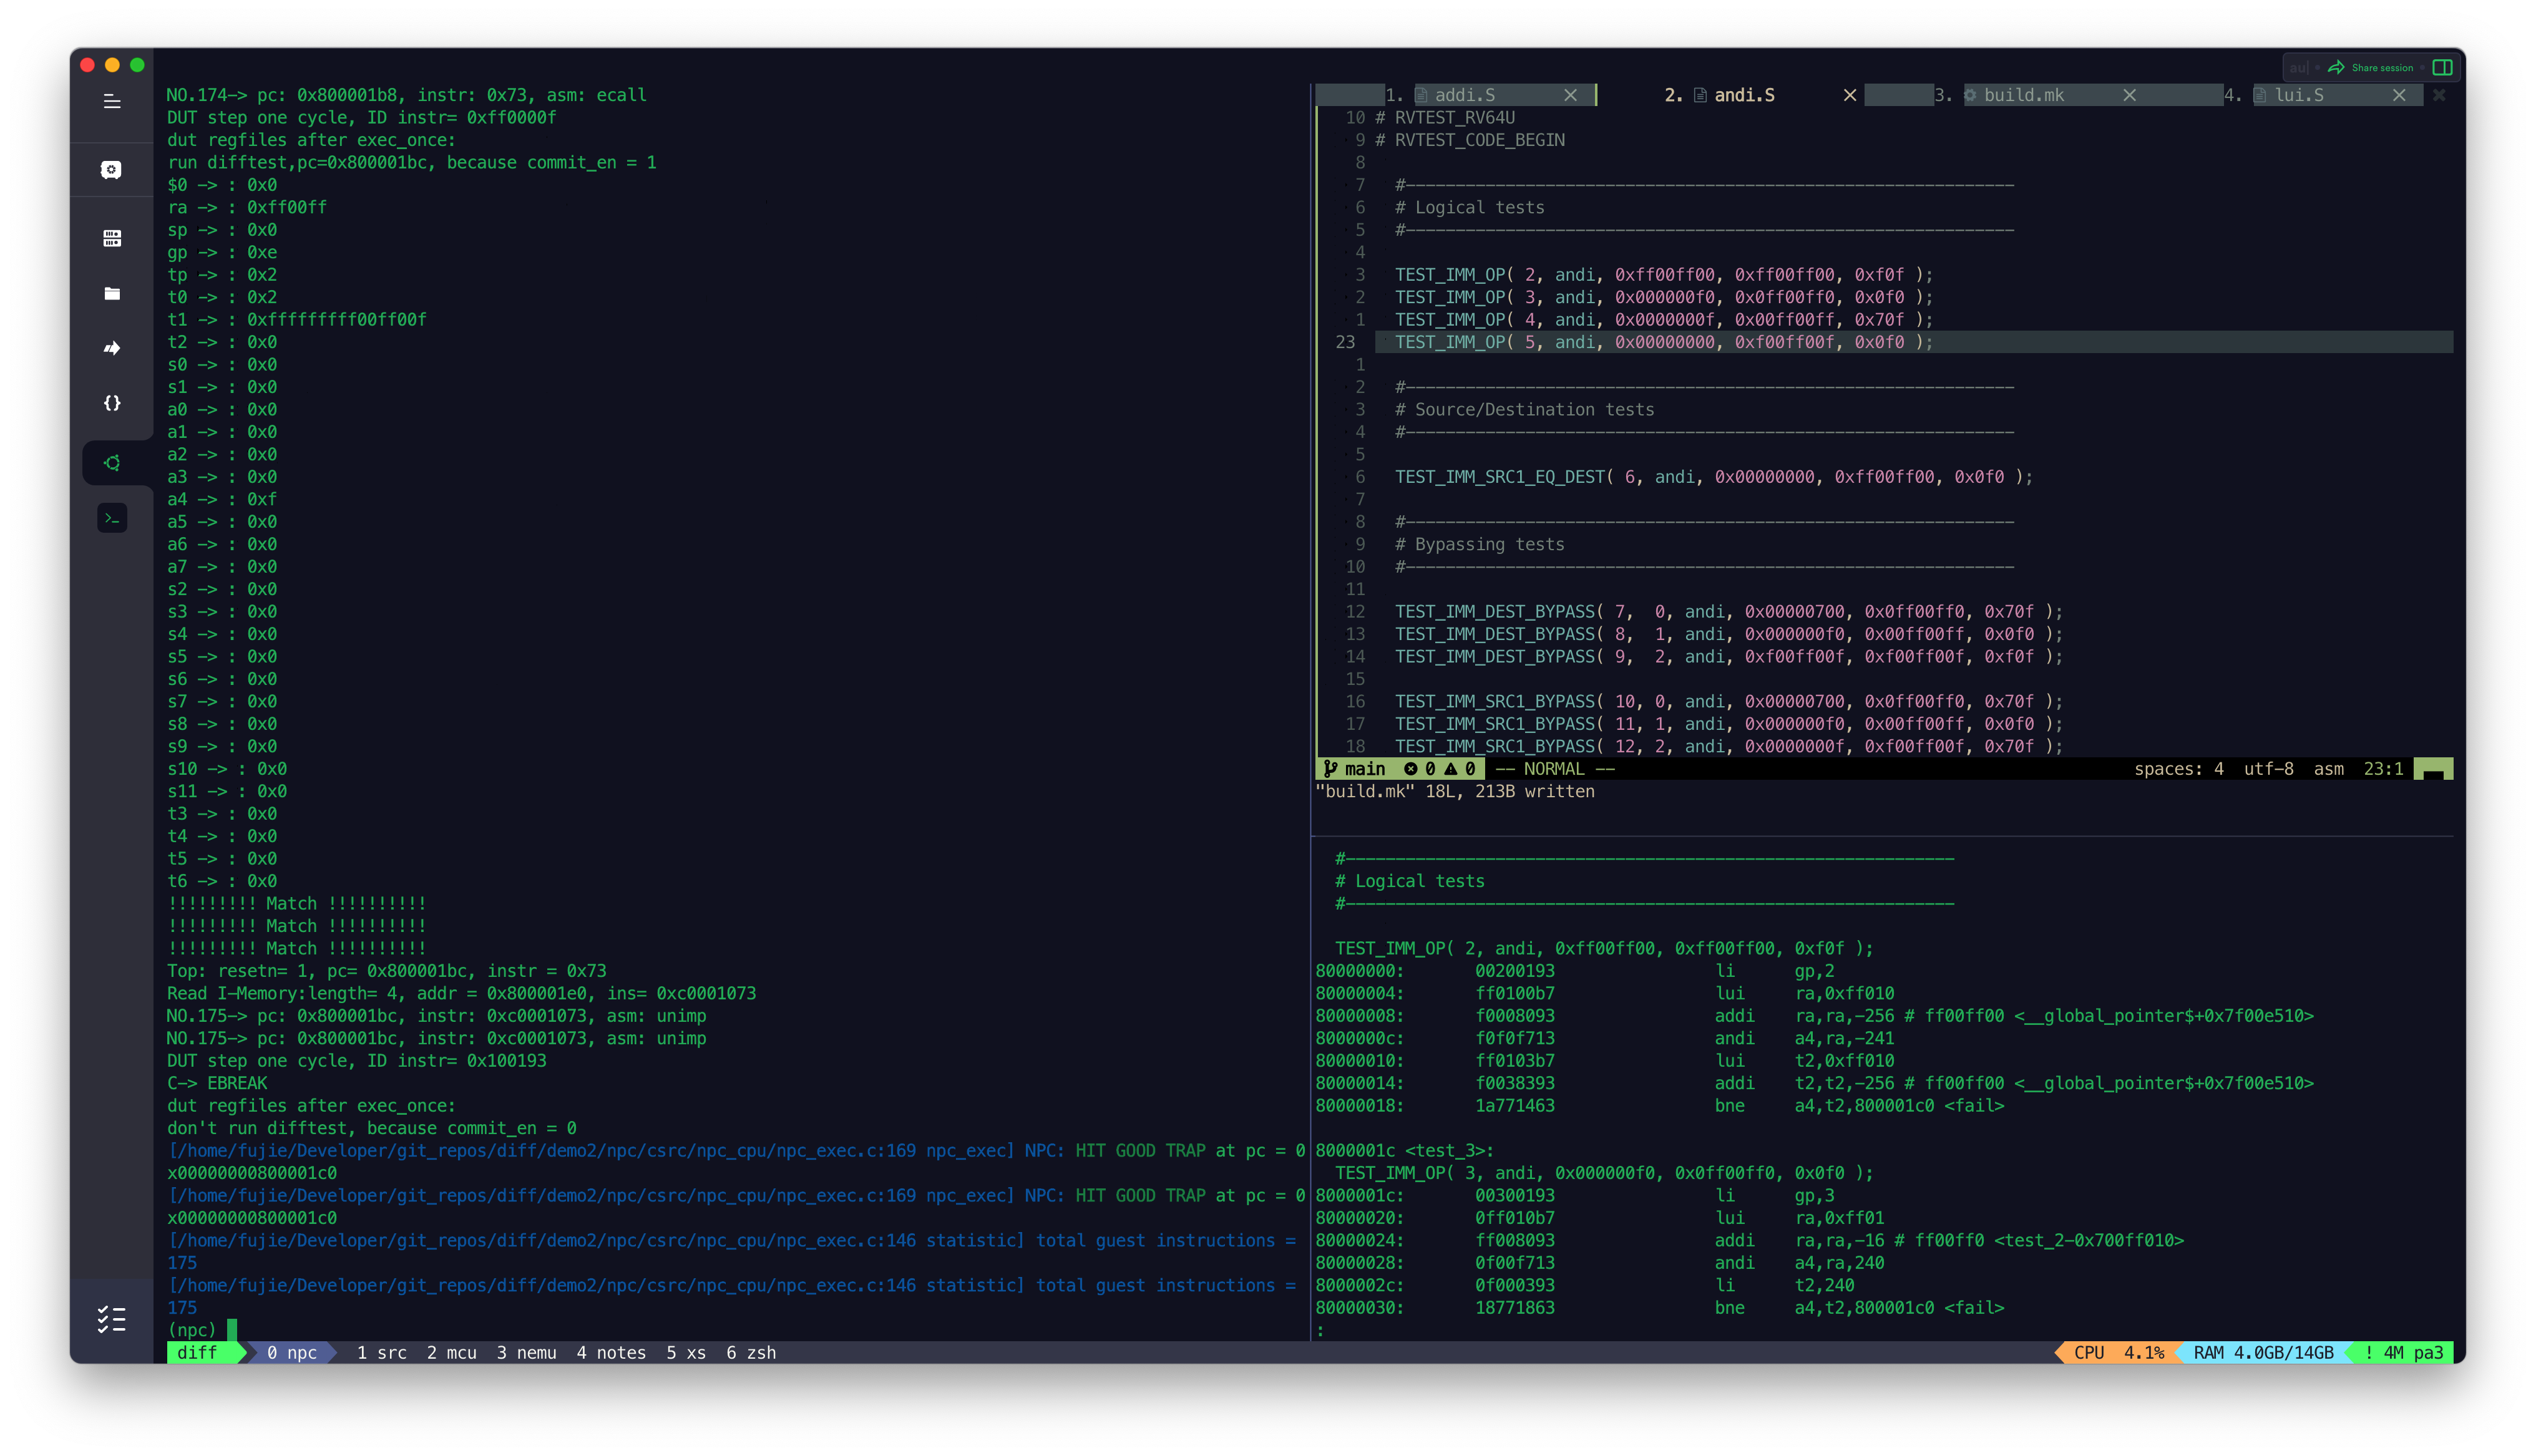Click the TEST_IMM_SRC1_EQ_DEST line in editor

(x=1714, y=477)
